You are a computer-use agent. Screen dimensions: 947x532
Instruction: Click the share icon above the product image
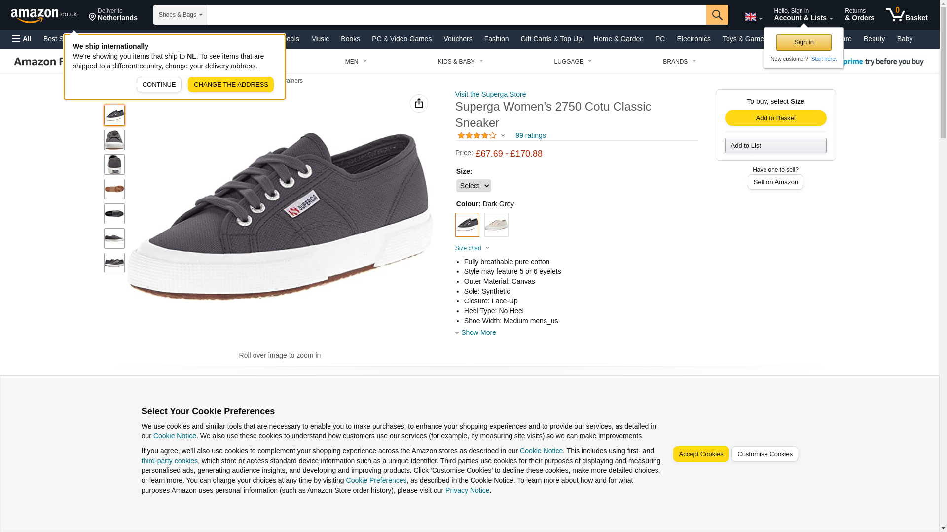tap(419, 103)
